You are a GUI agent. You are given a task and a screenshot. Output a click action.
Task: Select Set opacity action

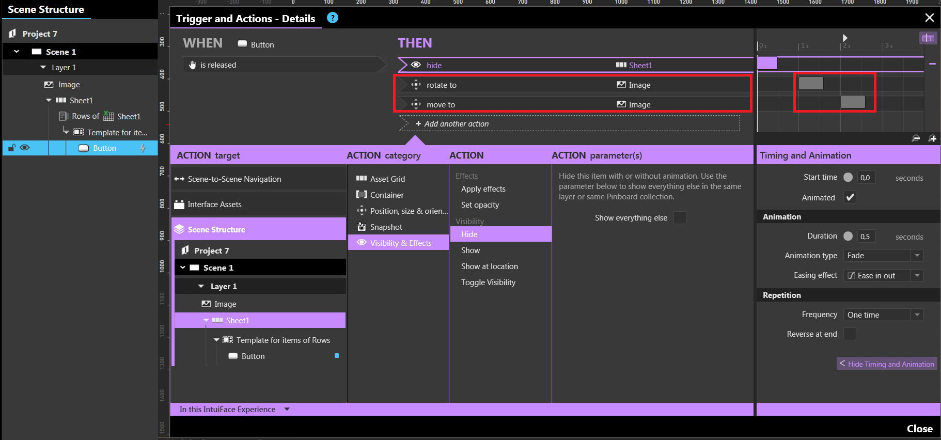480,205
